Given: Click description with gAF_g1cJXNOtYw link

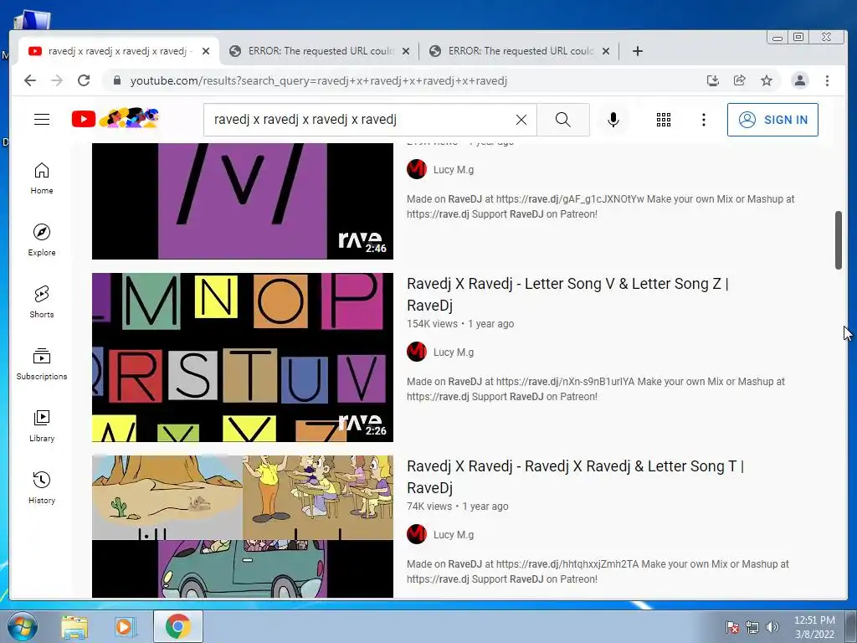Looking at the screenshot, I should pos(601,206).
